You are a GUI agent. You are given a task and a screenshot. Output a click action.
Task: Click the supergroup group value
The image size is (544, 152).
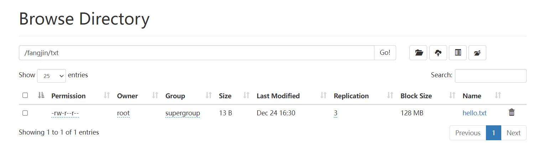click(182, 113)
